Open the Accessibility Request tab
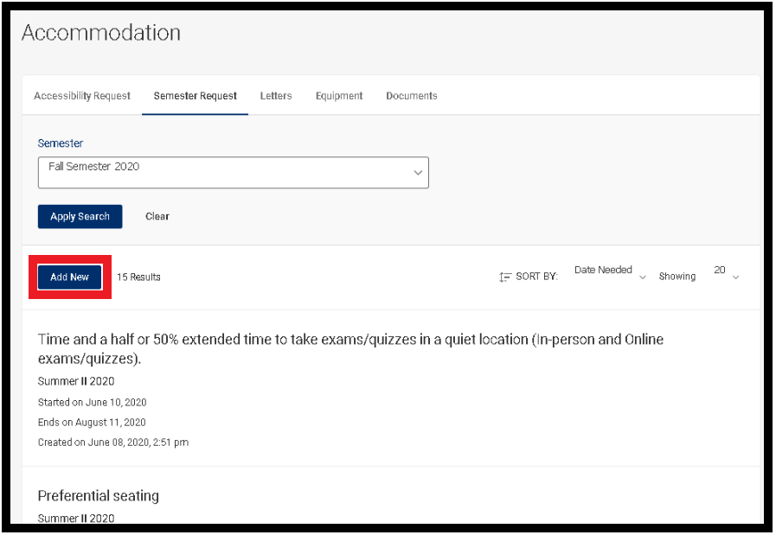Screen dimensions: 776x535 click(x=82, y=96)
